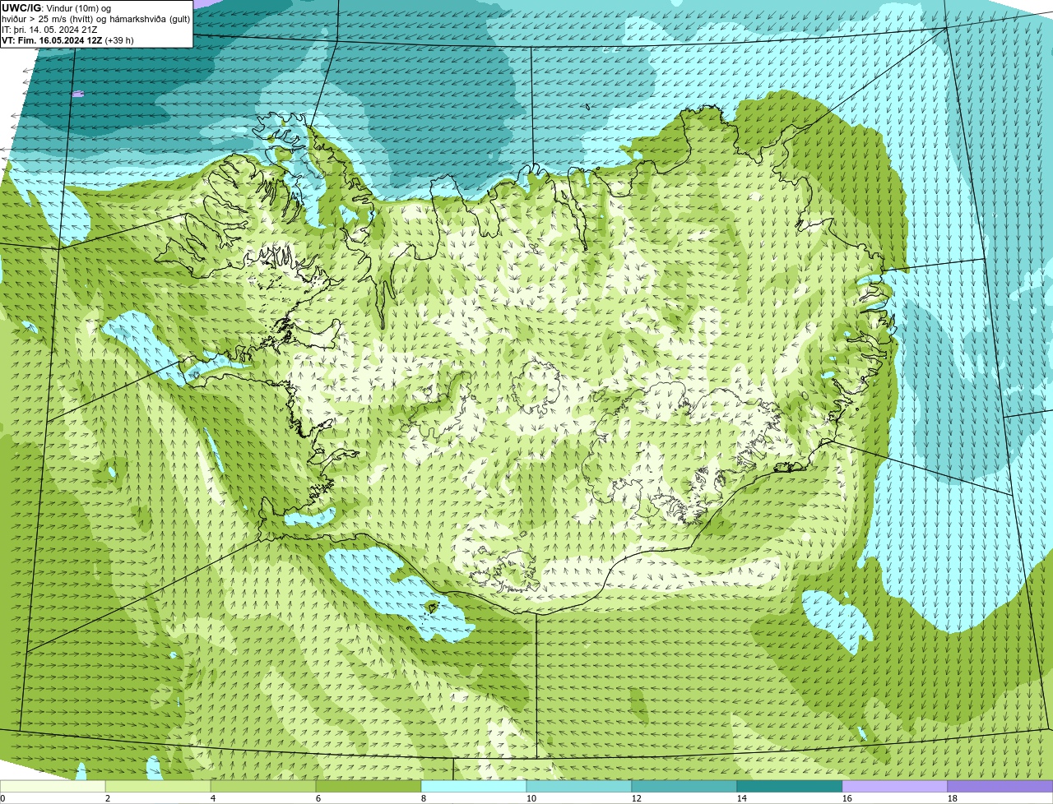Click the '16' legend scale label
This screenshot has height=804, width=1053.
[x=847, y=798]
